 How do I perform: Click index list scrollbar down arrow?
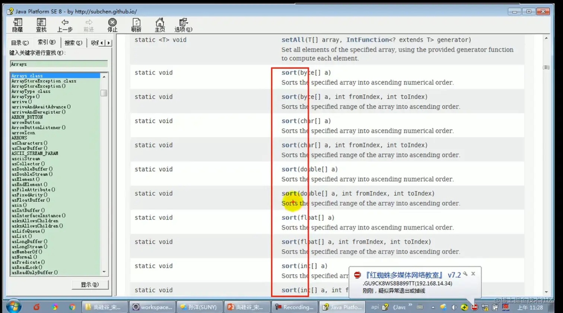tap(104, 272)
